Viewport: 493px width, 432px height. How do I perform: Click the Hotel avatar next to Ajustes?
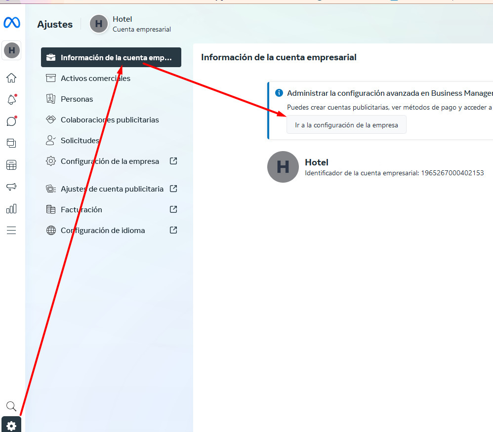point(99,24)
